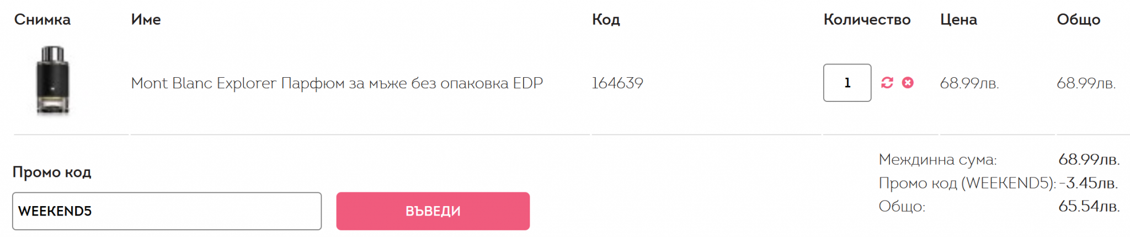Remove the product with the red X icon

tap(908, 83)
